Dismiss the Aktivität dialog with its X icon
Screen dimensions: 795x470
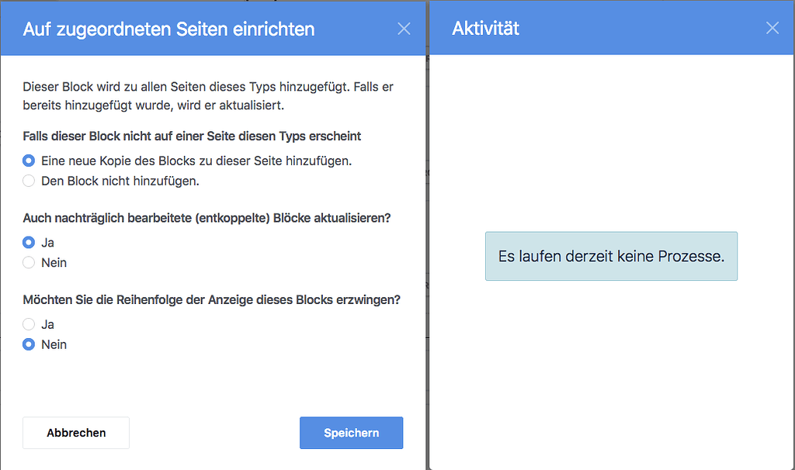(x=772, y=28)
